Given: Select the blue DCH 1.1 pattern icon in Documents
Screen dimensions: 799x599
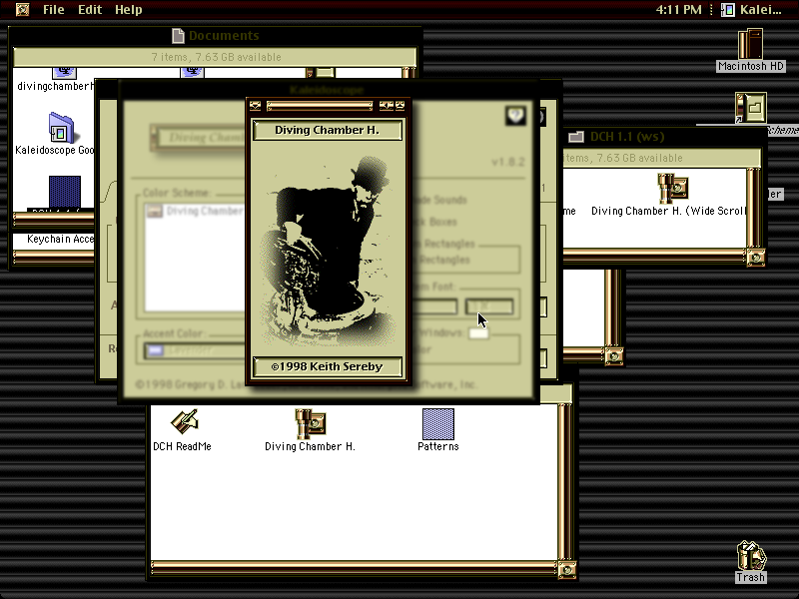Looking at the screenshot, I should (x=65, y=192).
